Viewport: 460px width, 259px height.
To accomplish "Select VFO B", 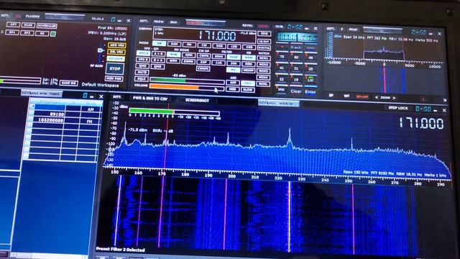I will (143, 59).
